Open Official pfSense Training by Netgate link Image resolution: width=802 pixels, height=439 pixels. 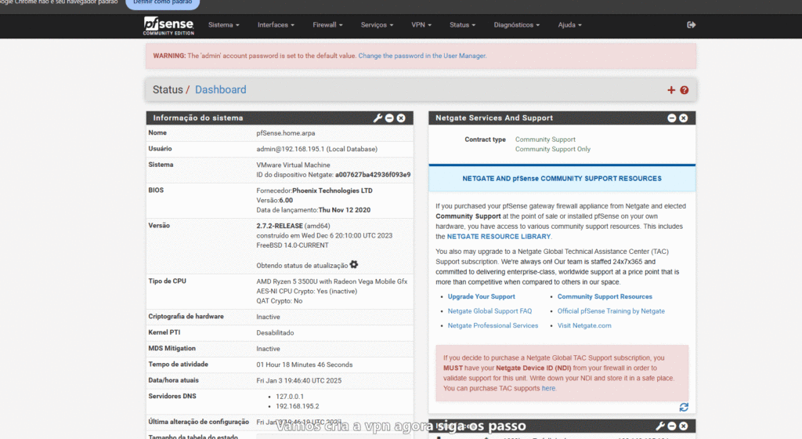[x=611, y=311]
